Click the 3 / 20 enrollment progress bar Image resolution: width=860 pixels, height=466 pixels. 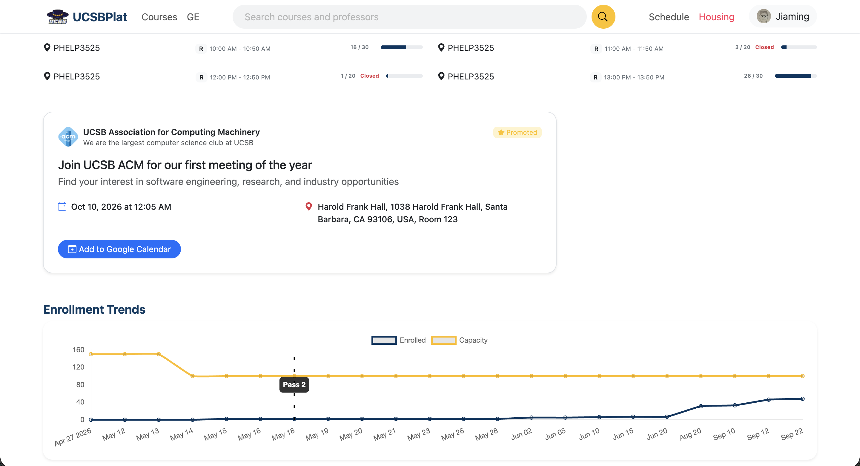point(798,47)
